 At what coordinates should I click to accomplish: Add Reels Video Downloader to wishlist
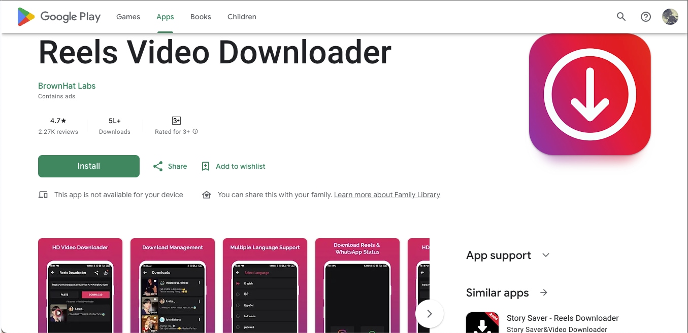point(233,166)
